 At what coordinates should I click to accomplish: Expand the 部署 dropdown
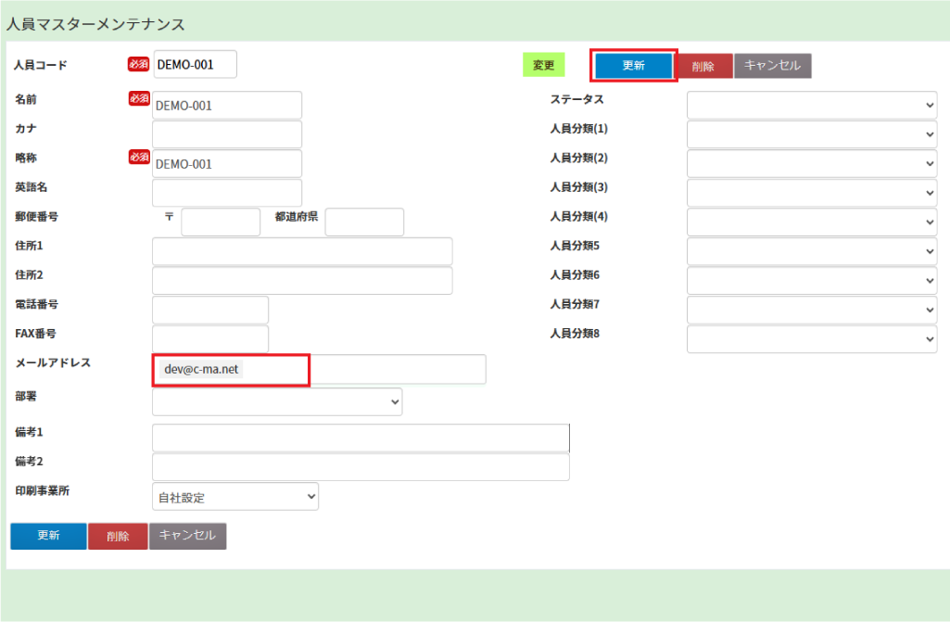(277, 401)
